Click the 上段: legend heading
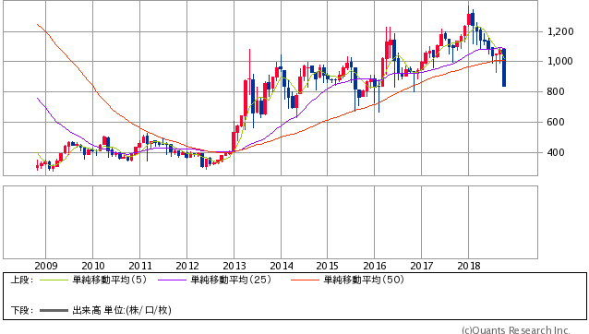The height and width of the screenshot is (334, 589). point(22,280)
